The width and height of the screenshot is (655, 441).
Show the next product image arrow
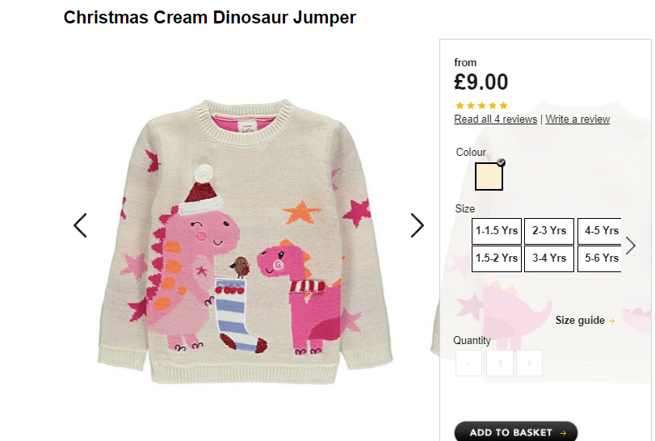(x=417, y=225)
